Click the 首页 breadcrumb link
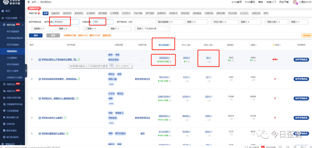The image size is (312, 148). point(34,2)
